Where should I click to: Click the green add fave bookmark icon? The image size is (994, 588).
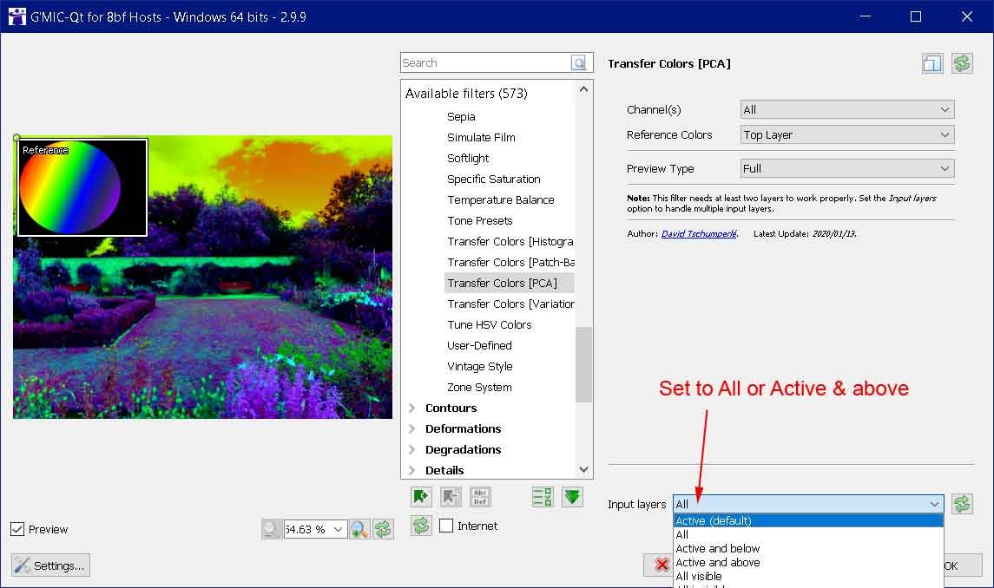[x=421, y=497]
